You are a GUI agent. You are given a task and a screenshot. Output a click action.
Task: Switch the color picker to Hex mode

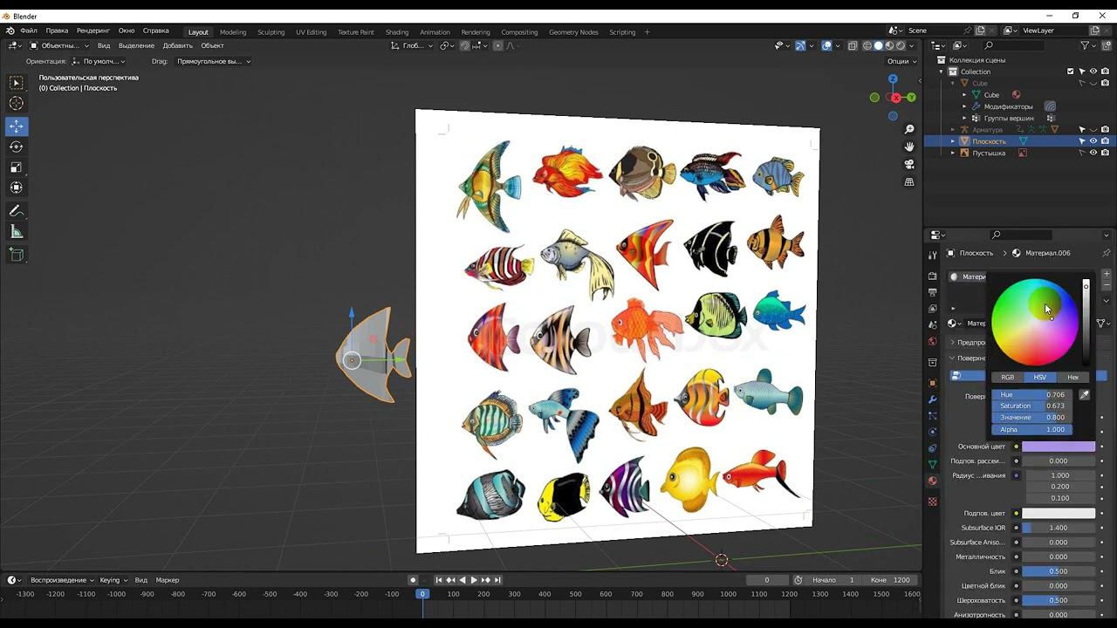1072,378
